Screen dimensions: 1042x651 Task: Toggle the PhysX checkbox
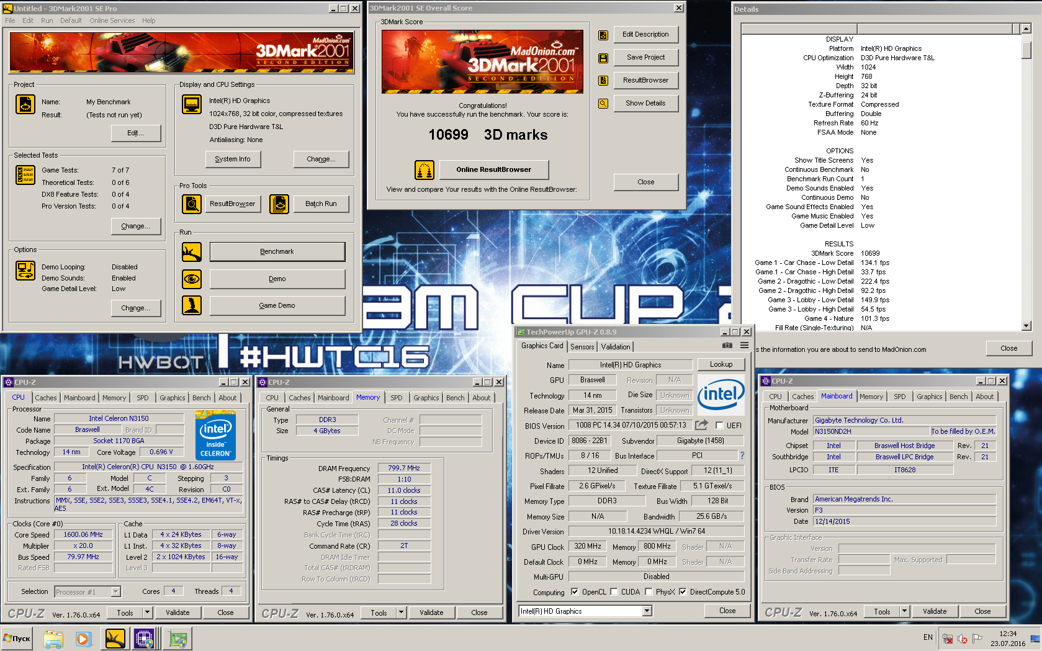[649, 592]
